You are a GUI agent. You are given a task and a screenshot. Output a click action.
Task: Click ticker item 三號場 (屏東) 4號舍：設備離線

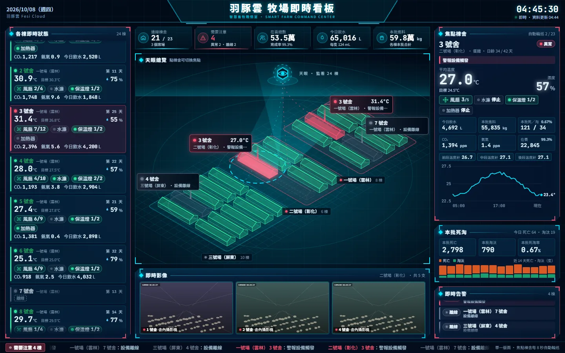coord(187,348)
